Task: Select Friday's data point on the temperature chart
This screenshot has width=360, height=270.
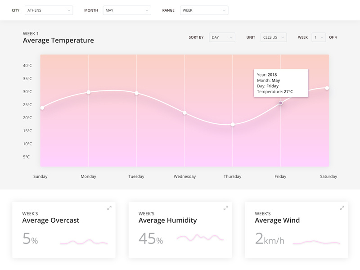Action: pos(280,103)
